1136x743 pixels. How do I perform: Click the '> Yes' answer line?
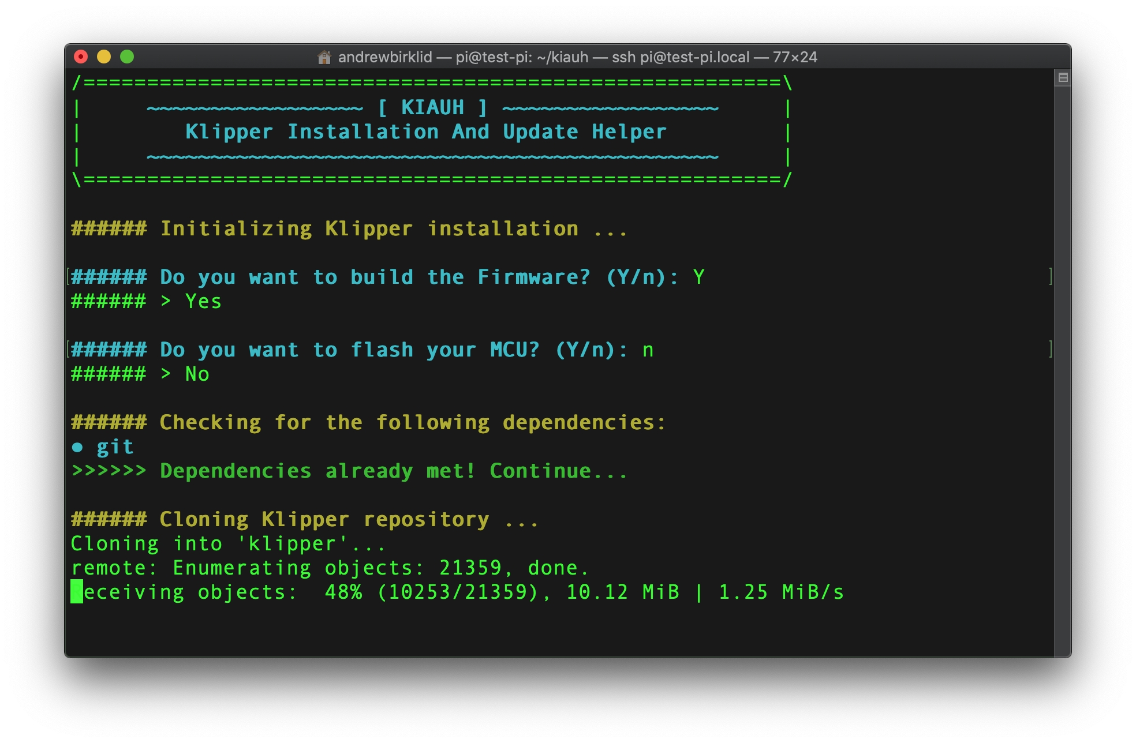click(x=146, y=301)
